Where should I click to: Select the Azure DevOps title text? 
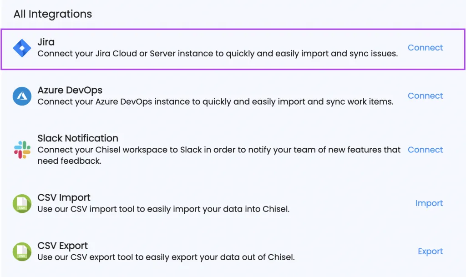tap(70, 90)
